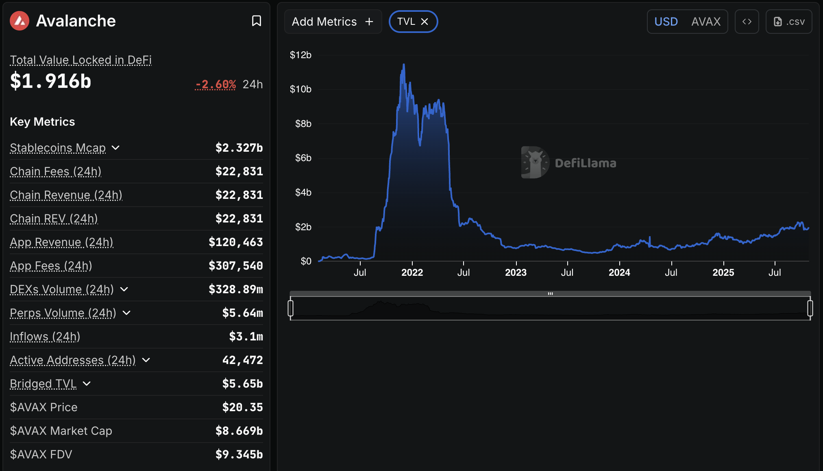This screenshot has height=471, width=823.
Task: Expand Perps Volume (24h) breakdown
Action: pos(126,313)
